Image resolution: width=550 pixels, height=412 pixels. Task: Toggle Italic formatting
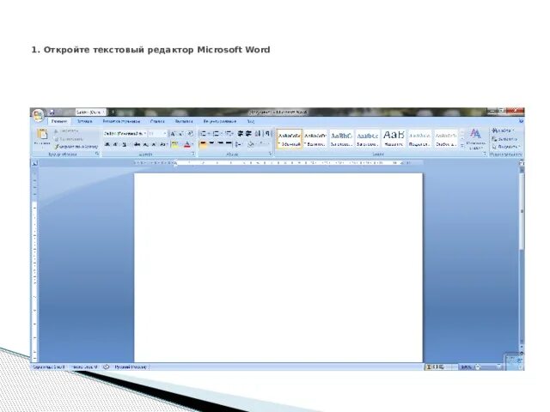click(116, 144)
